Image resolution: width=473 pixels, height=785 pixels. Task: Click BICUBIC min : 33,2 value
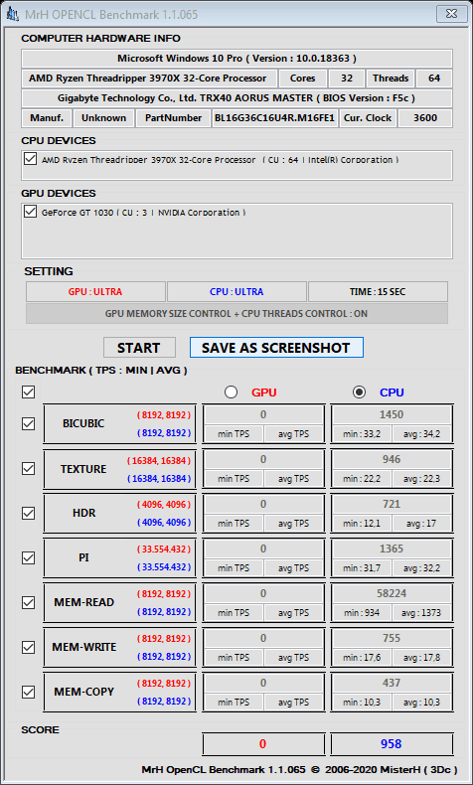pyautogui.click(x=362, y=434)
